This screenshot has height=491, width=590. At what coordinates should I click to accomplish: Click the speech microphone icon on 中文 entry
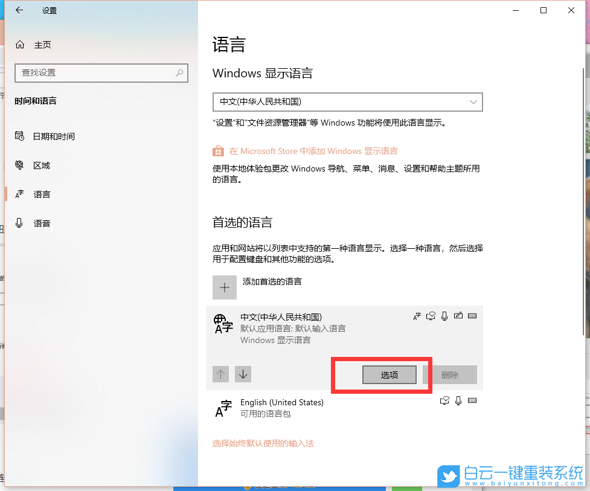(x=444, y=315)
